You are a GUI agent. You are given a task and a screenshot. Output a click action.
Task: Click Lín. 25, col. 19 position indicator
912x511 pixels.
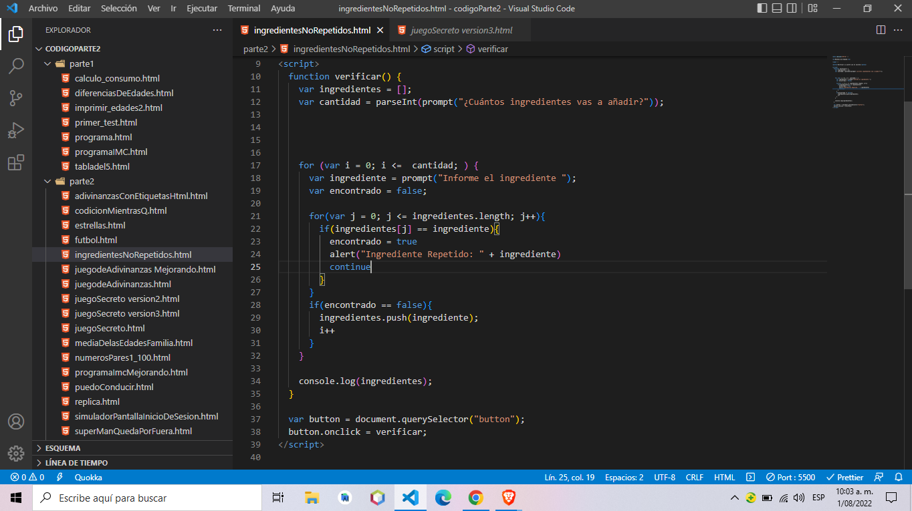click(570, 477)
